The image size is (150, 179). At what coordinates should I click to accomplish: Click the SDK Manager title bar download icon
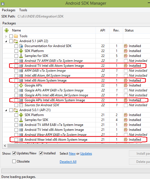[x=3, y=4]
